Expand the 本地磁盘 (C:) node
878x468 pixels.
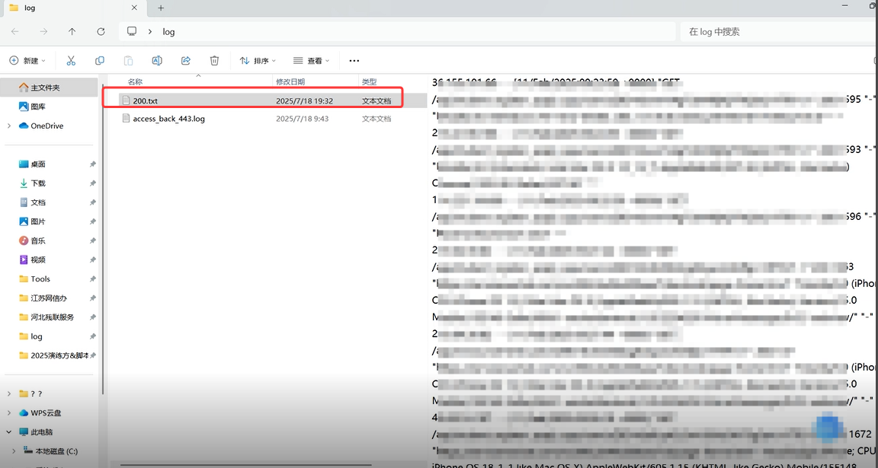pos(14,450)
